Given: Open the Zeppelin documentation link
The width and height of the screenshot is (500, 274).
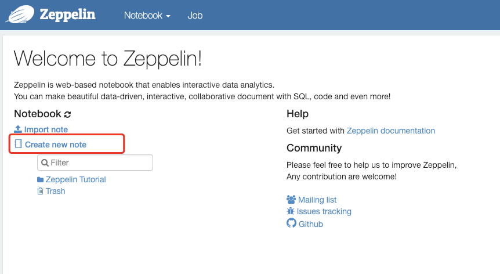Looking at the screenshot, I should coord(390,131).
